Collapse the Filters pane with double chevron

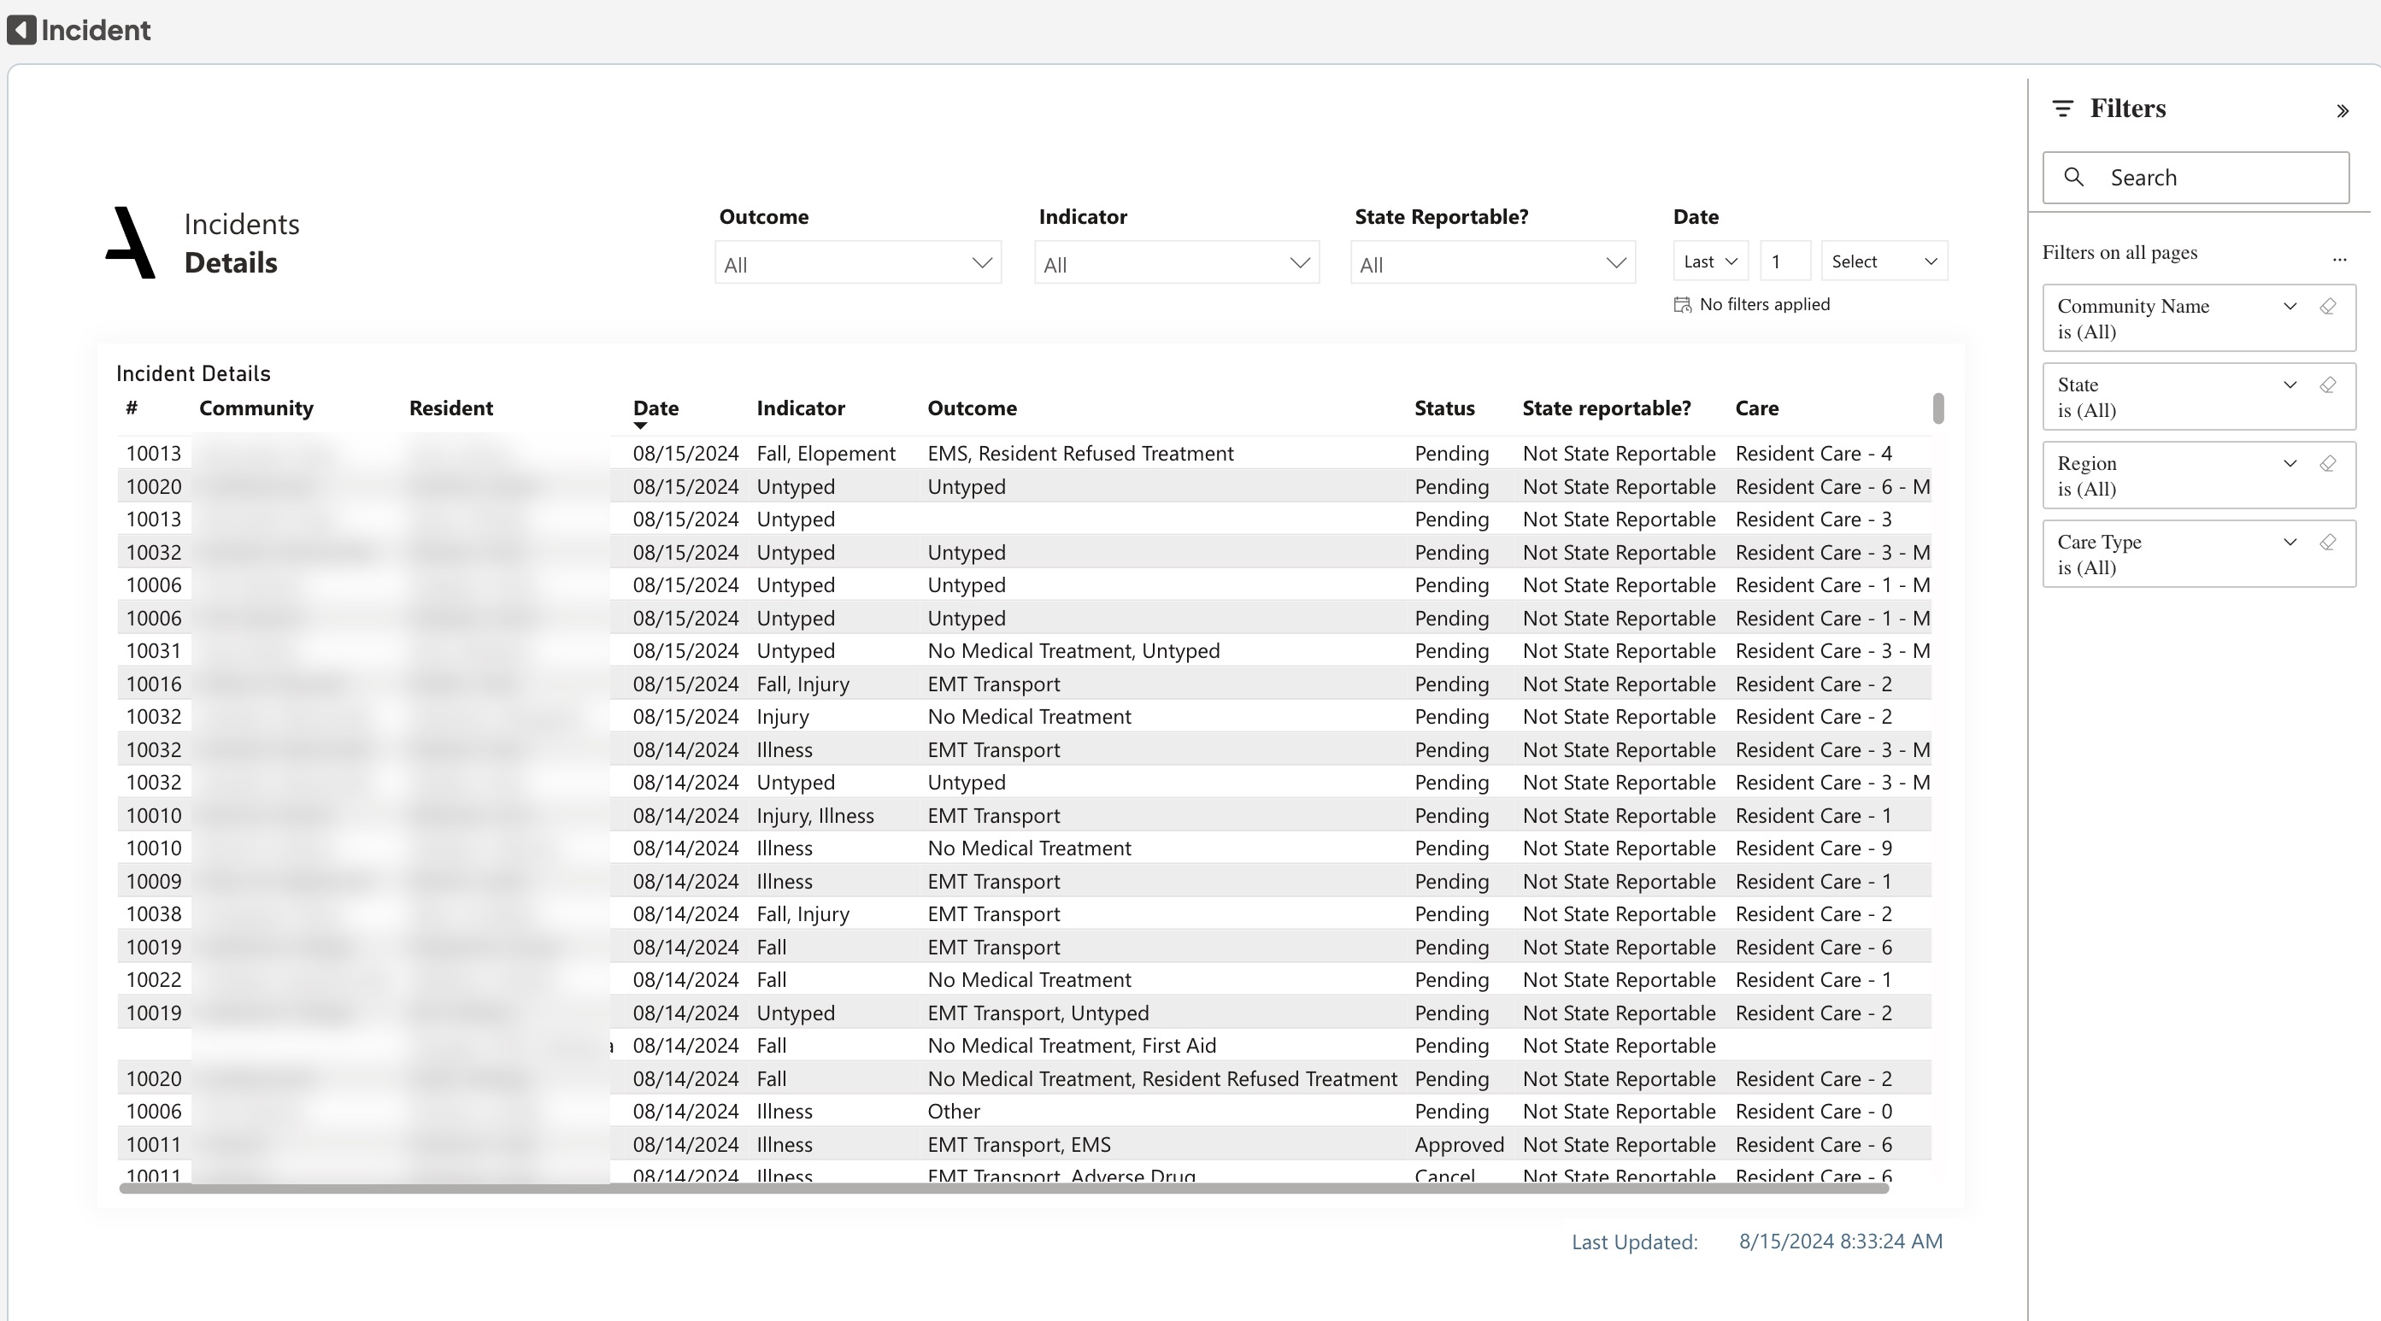click(2343, 111)
